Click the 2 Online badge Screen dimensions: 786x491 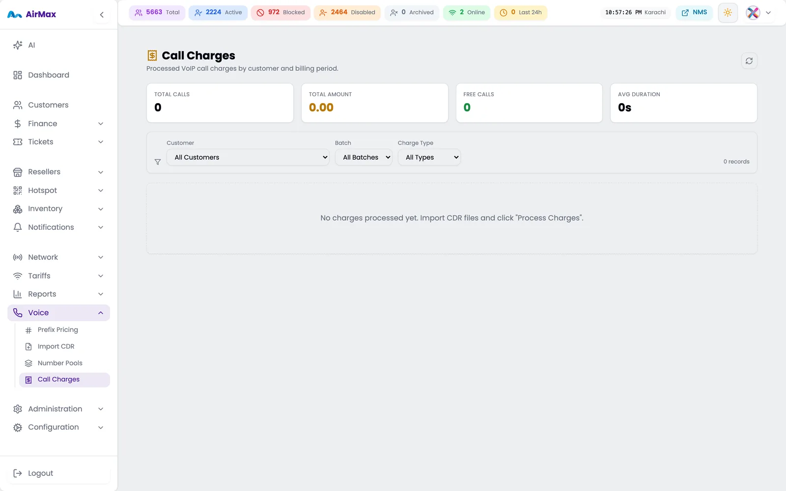coord(467,12)
